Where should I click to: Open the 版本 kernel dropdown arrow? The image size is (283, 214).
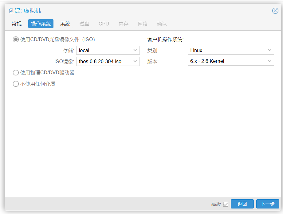point(269,61)
